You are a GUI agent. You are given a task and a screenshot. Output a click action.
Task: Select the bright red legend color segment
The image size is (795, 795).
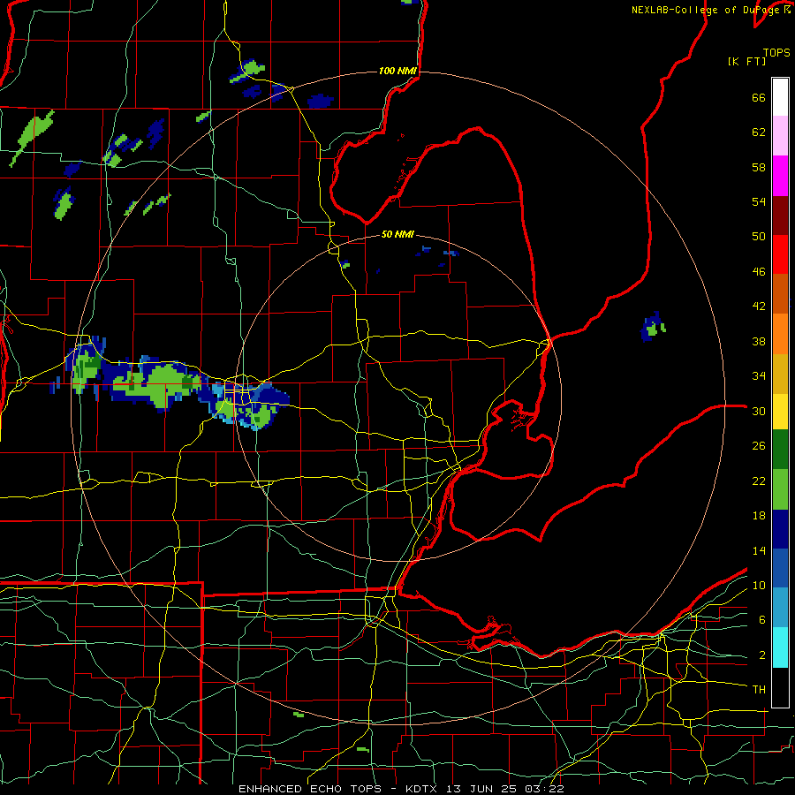point(780,254)
